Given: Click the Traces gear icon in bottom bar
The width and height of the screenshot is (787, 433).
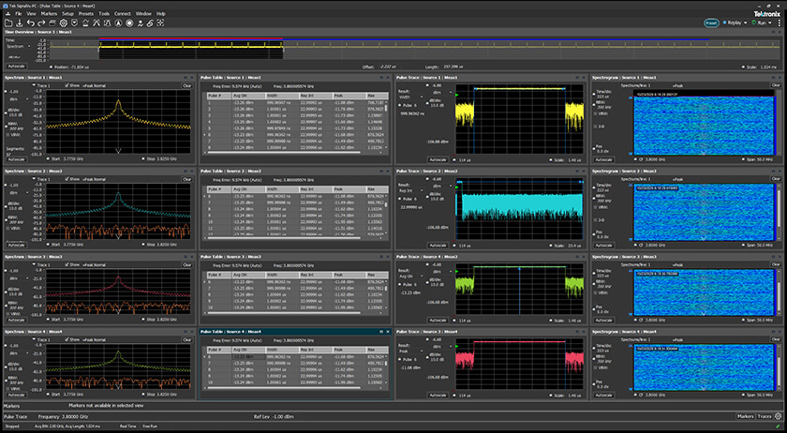Looking at the screenshot, I should point(780,415).
